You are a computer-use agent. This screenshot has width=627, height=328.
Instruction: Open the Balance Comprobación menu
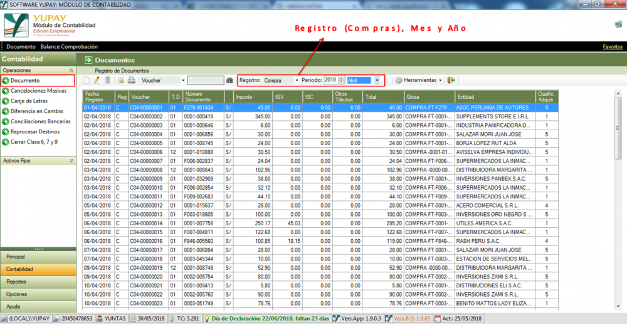coord(69,47)
